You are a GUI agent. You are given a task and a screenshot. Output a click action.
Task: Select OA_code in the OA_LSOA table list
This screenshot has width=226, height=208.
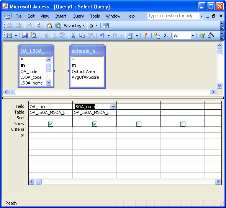[x=29, y=71]
